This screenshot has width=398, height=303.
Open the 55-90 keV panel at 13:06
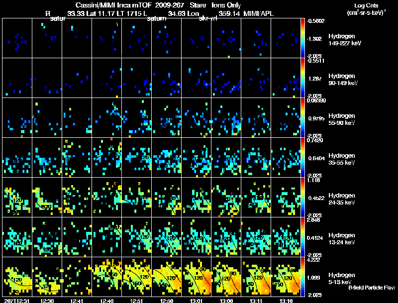pyautogui.click(x=226, y=117)
